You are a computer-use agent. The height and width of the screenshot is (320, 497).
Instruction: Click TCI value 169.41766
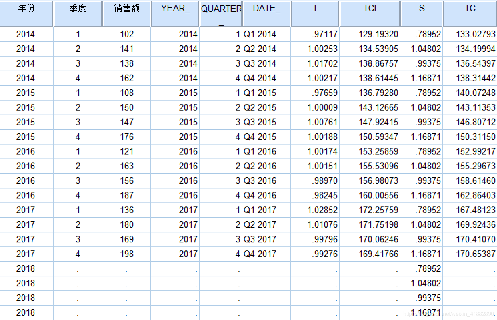[x=370, y=254]
